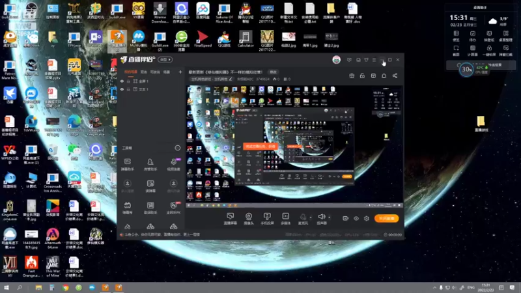Select the Calculator desktop shortcut
The height and width of the screenshot is (293, 521).
tap(246, 39)
